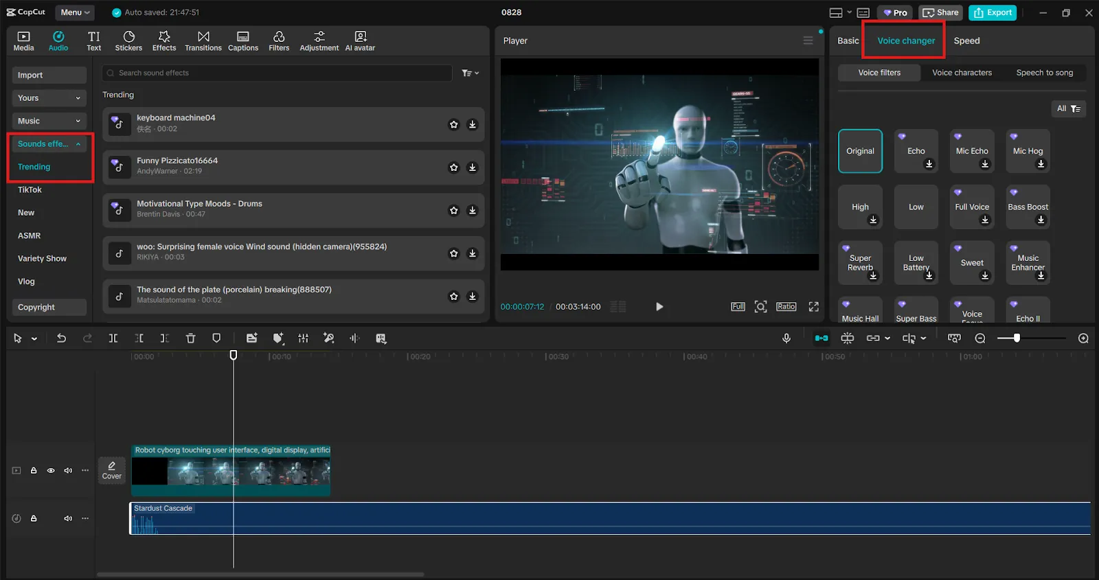This screenshot has width=1099, height=580.
Task: Click the player menu hamburger icon
Action: (808, 40)
